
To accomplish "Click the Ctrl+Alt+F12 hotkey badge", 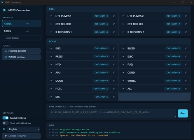I will point(173,89).
